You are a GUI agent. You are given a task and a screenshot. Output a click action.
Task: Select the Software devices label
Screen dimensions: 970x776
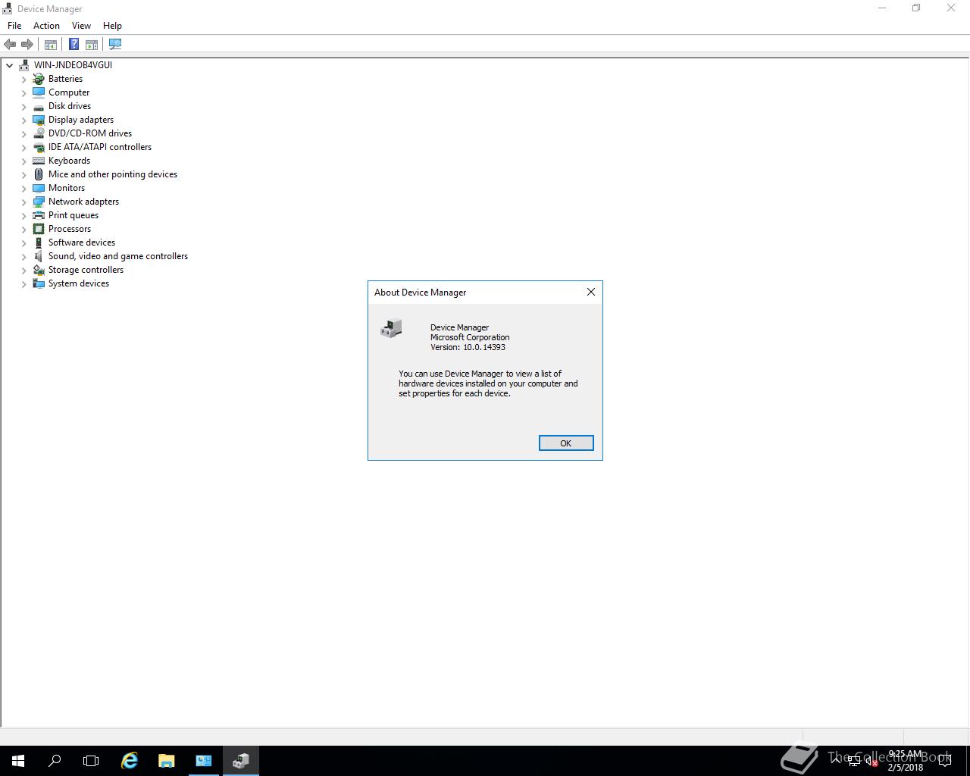[82, 242]
